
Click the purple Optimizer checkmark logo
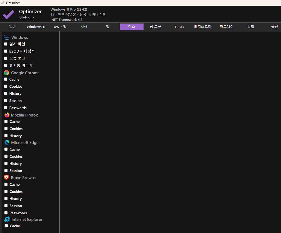tap(8, 15)
